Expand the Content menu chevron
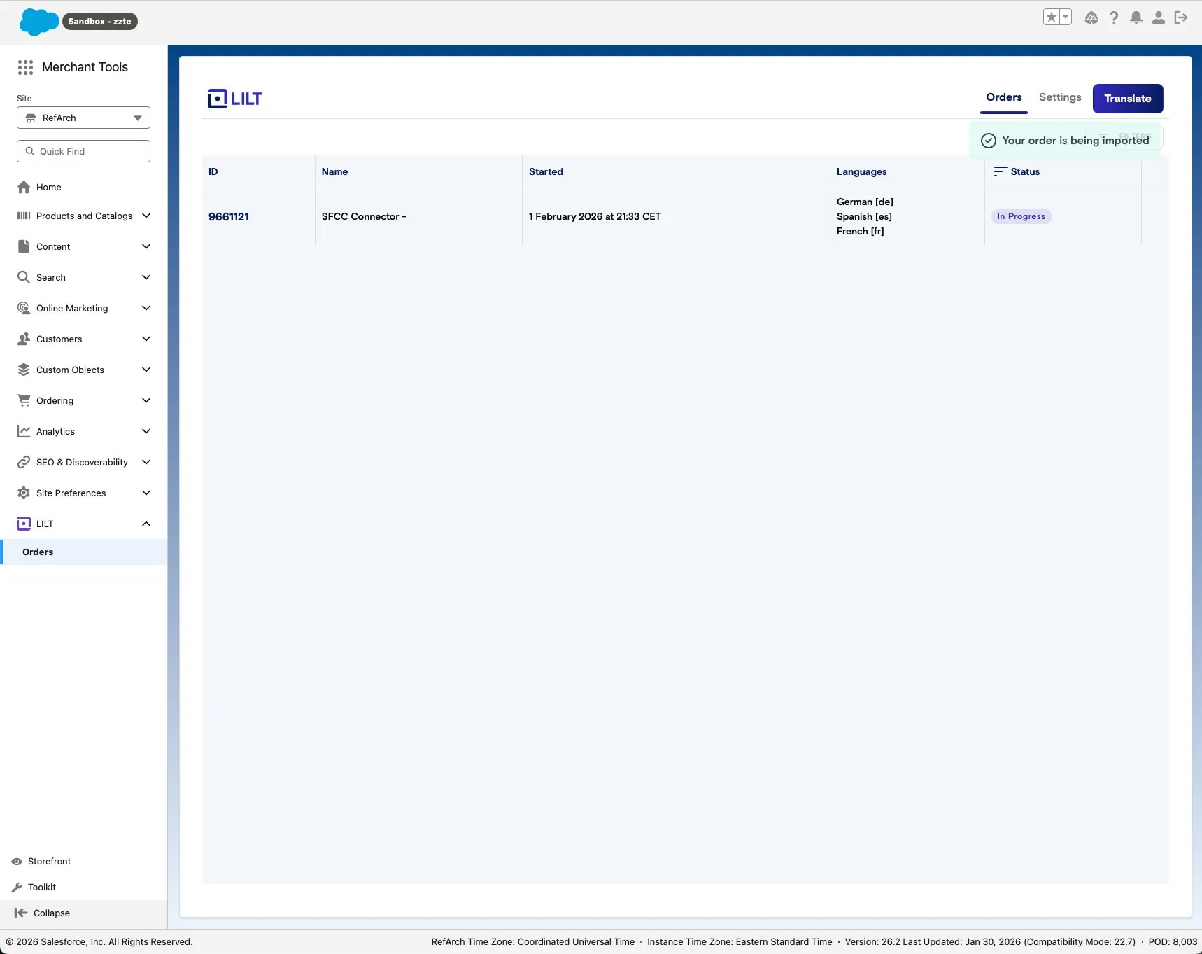Viewport: 1202px width, 954px height. [x=146, y=246]
